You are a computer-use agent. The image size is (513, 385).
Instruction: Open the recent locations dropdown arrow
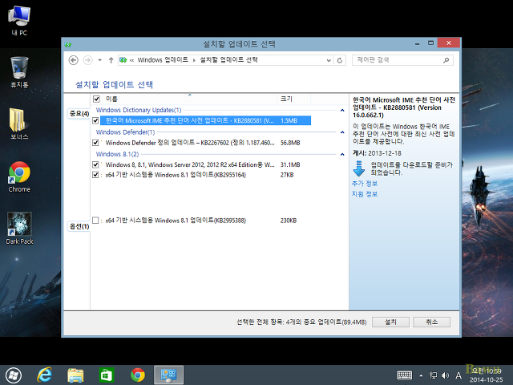tap(99, 60)
